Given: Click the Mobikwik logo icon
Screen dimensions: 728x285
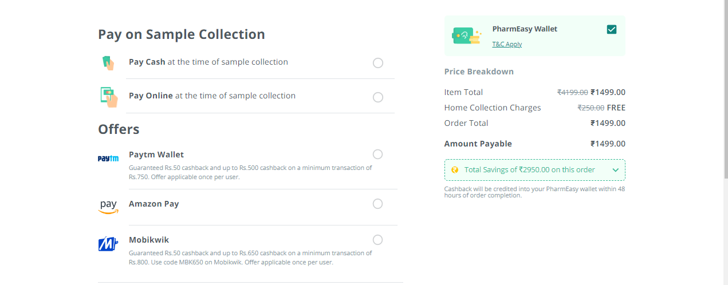Looking at the screenshot, I should click(108, 244).
